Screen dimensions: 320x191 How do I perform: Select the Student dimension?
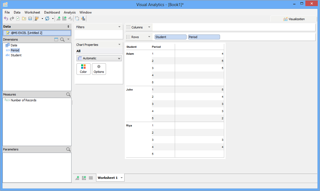[x=16, y=55]
